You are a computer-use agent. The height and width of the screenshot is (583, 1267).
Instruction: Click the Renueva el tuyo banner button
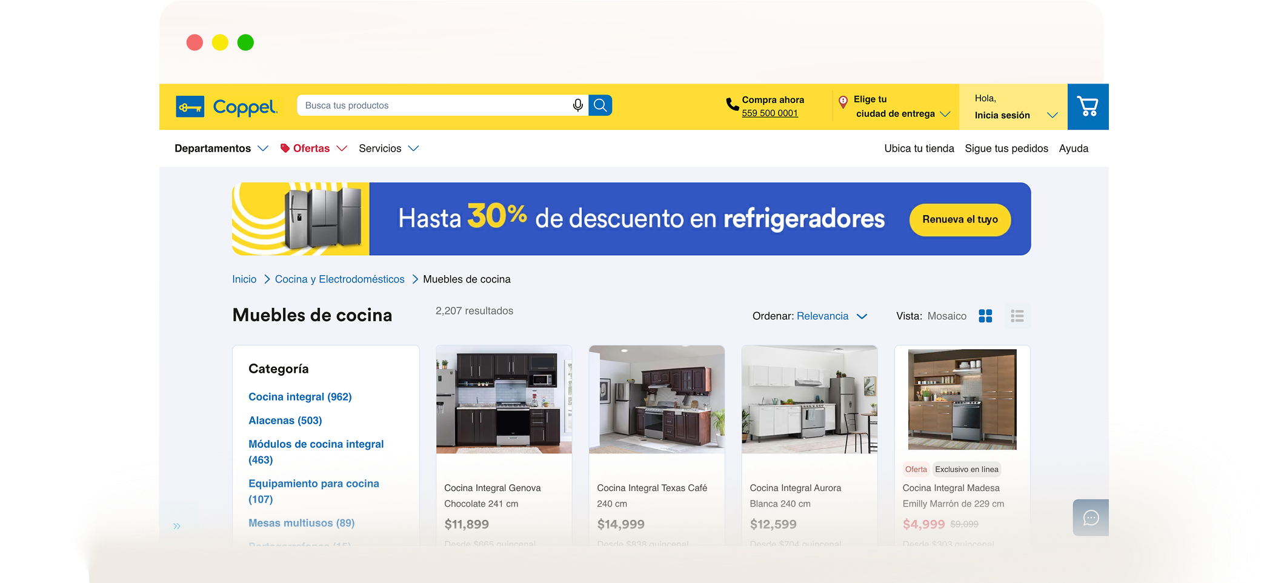click(960, 219)
